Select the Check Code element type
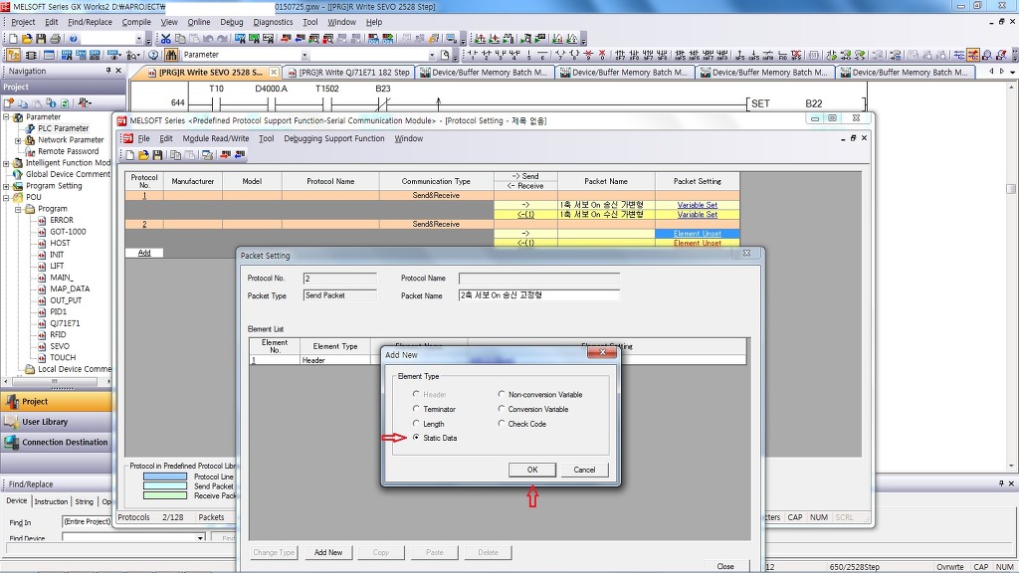 pyautogui.click(x=502, y=424)
